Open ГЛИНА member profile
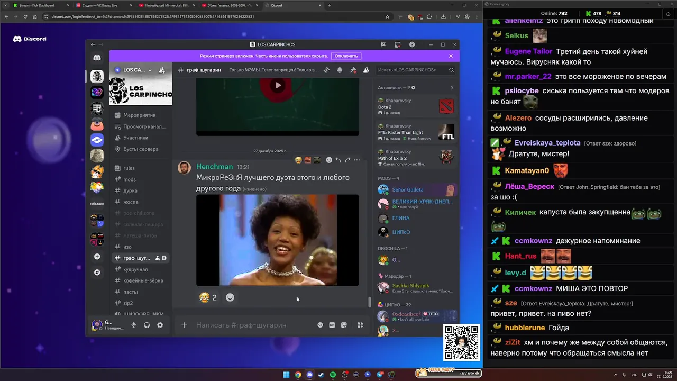 coord(416,218)
